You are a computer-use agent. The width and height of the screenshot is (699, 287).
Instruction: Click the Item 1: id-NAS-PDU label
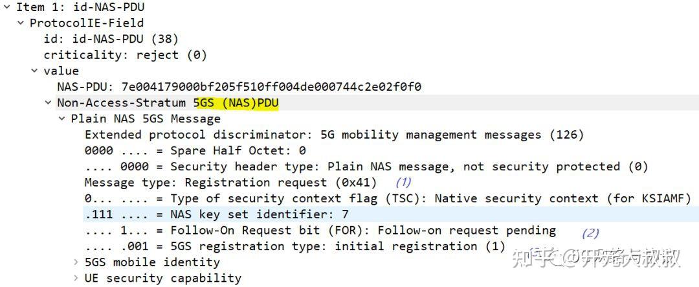(x=80, y=7)
